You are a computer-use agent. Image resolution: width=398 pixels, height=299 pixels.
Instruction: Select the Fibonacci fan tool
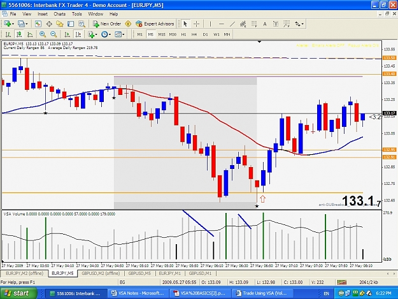[287, 24]
